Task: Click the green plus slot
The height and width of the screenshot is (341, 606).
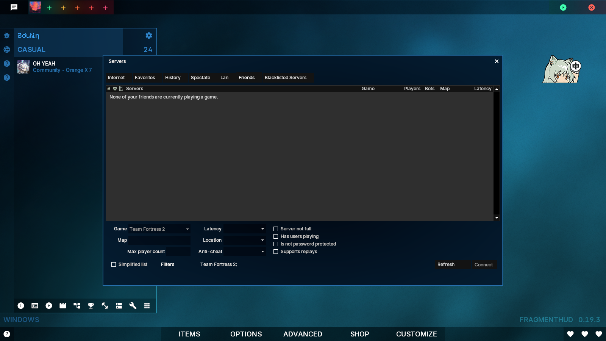Action: [x=49, y=8]
